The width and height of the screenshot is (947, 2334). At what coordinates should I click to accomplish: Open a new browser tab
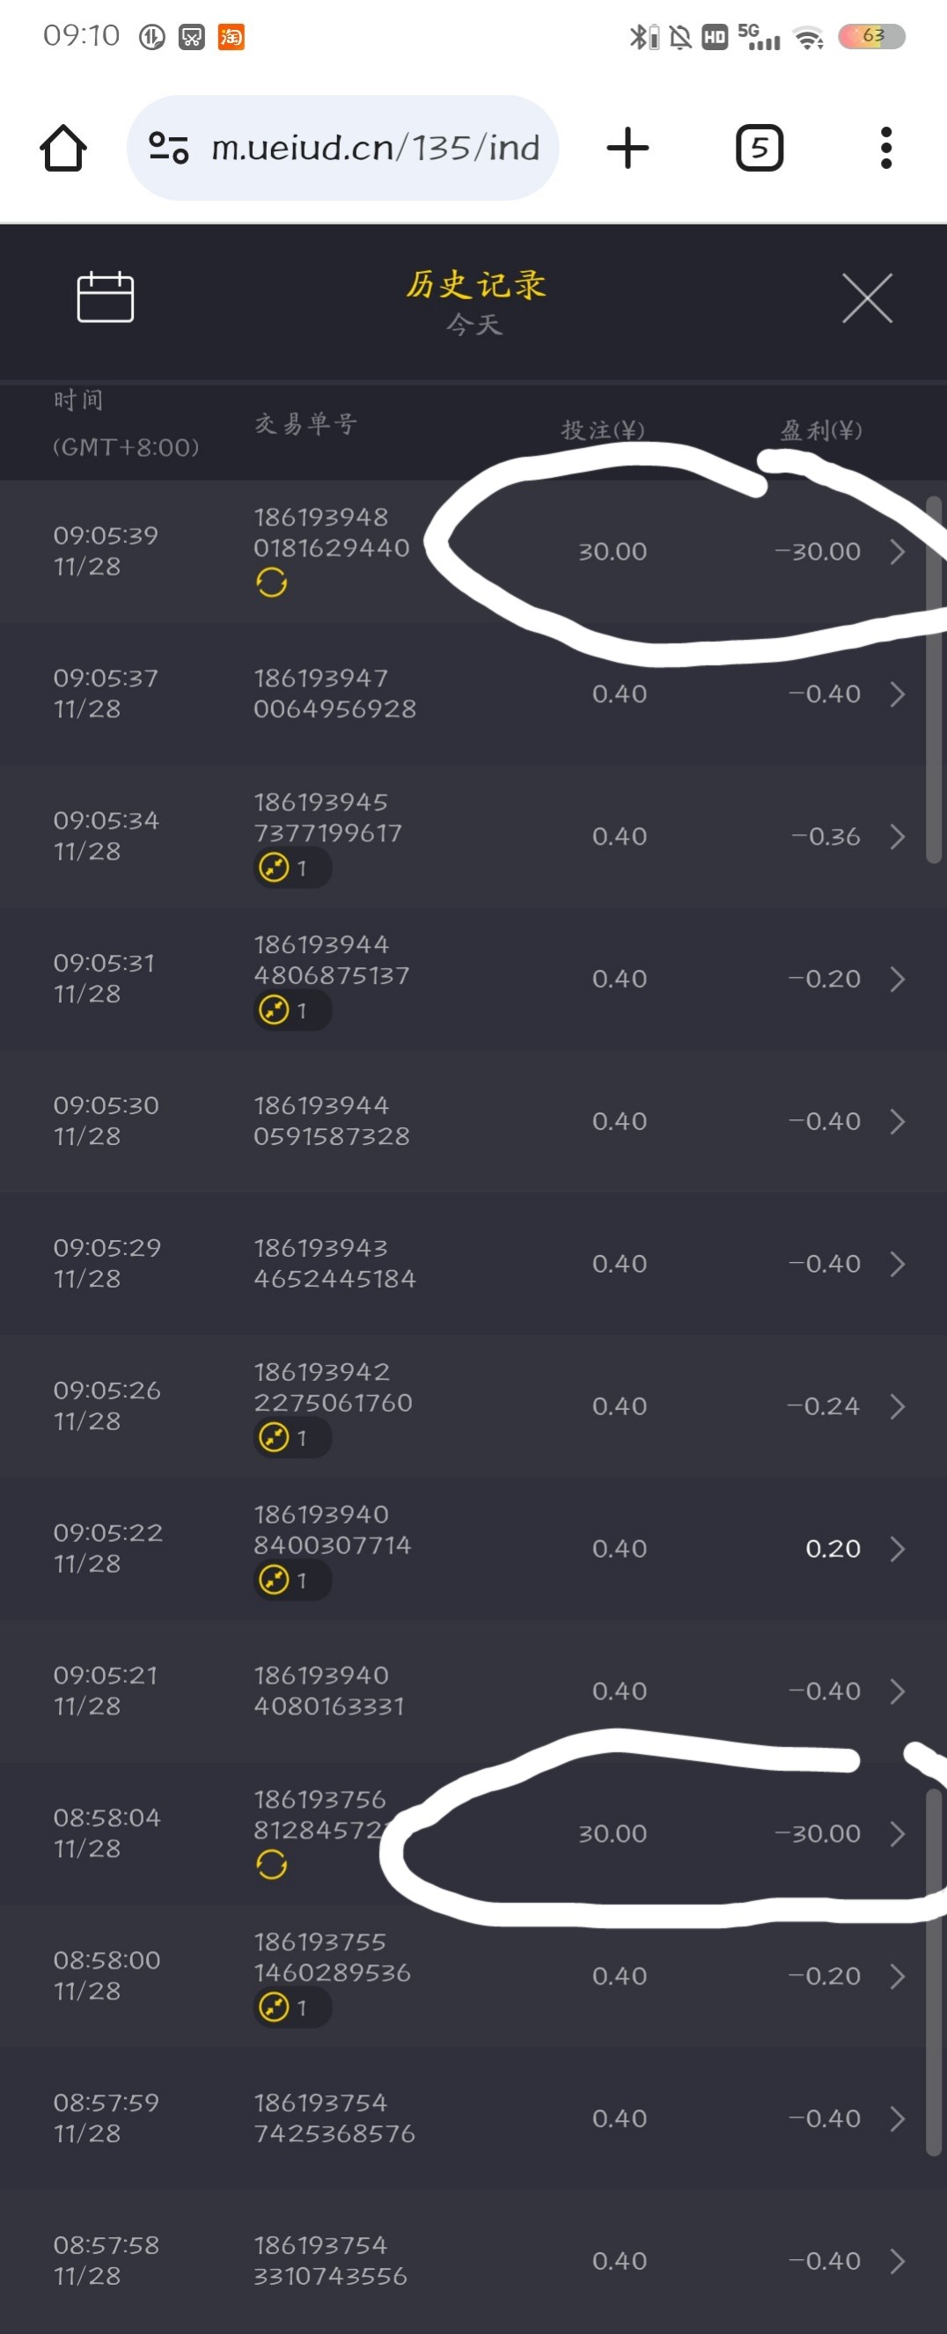coord(628,148)
